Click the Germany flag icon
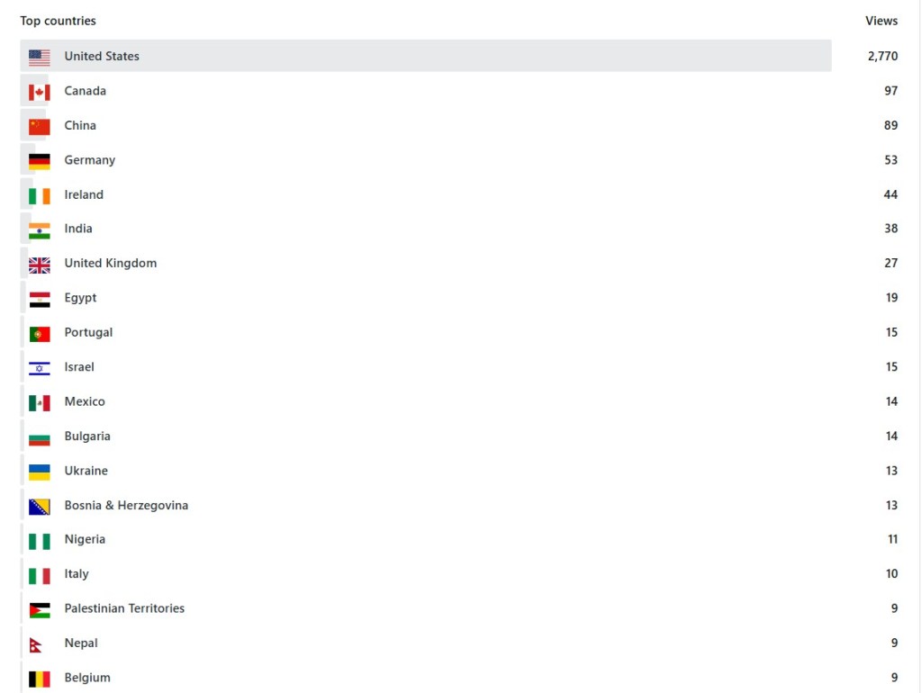Image resolution: width=922 pixels, height=693 pixels. coord(39,161)
